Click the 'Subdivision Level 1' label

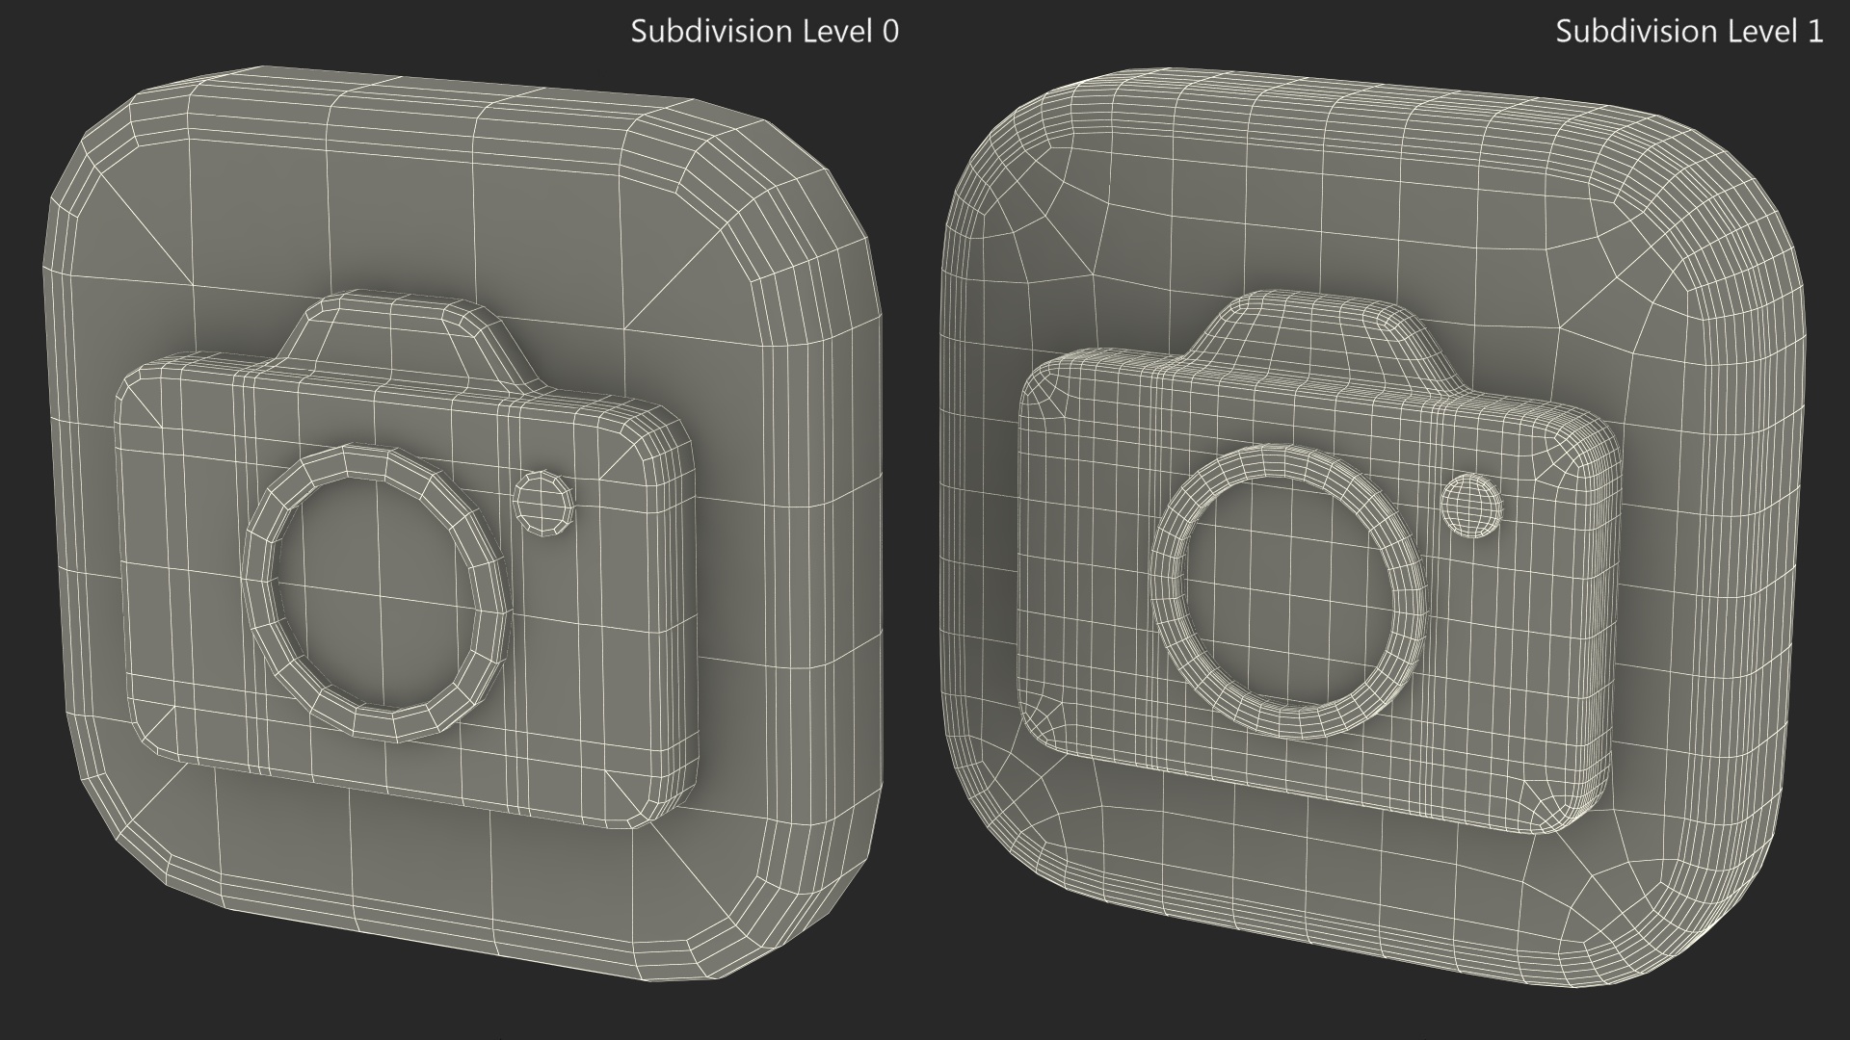1689,31
